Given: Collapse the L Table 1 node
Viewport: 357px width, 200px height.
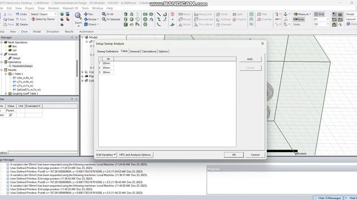Looking at the screenshot, I should pos(6,74).
